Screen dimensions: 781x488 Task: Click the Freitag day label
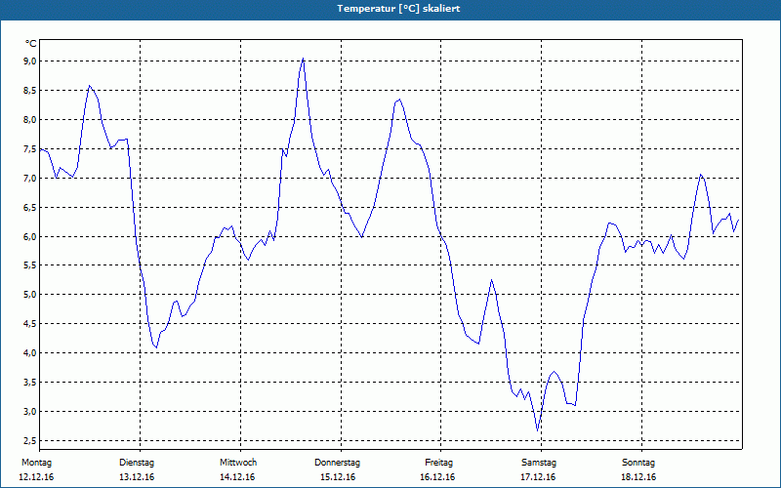tap(438, 463)
